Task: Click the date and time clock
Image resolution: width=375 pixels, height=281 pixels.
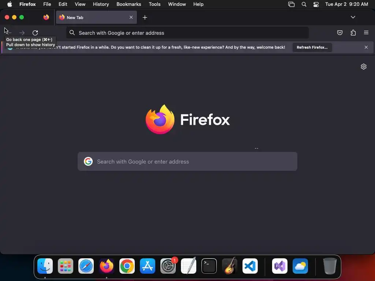Action: click(x=346, y=4)
